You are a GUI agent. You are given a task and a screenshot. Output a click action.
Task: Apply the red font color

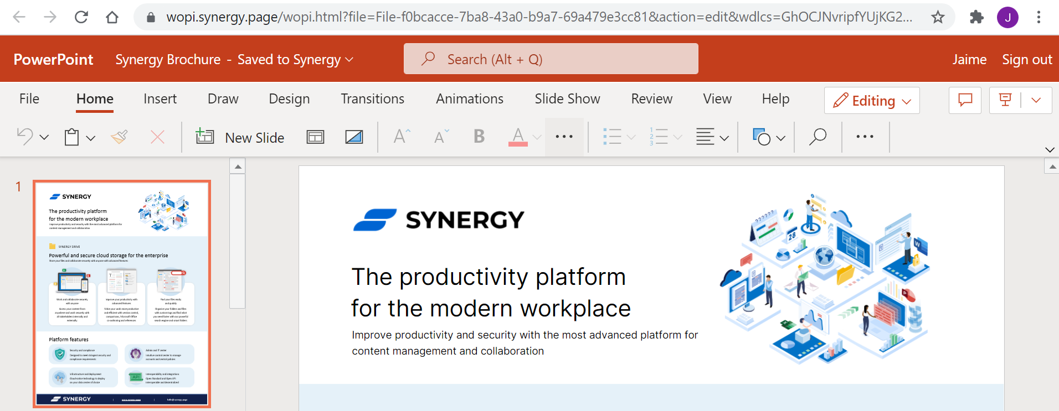(518, 137)
